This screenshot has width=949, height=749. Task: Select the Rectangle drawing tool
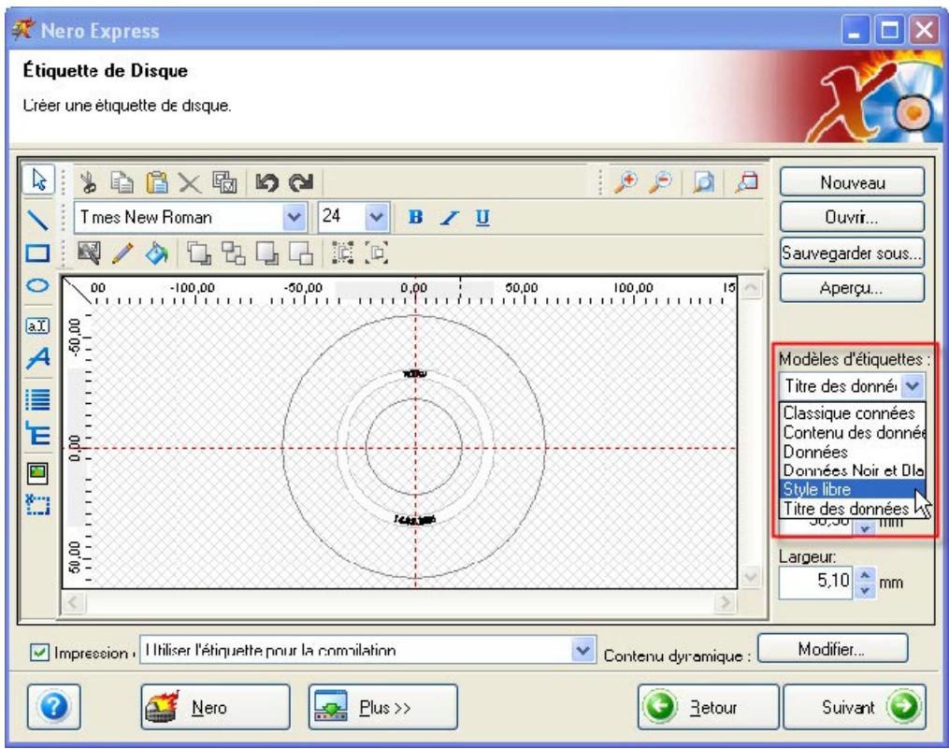tap(37, 253)
